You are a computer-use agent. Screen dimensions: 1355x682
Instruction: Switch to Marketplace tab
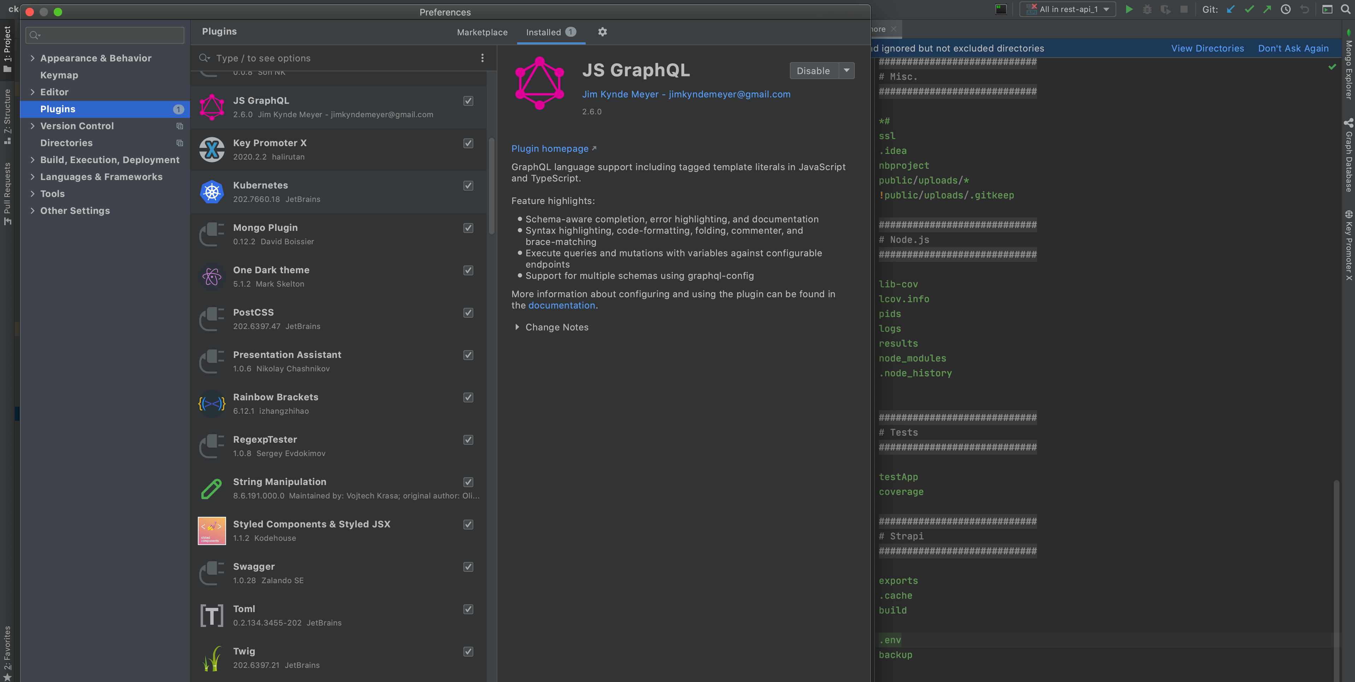coord(482,32)
